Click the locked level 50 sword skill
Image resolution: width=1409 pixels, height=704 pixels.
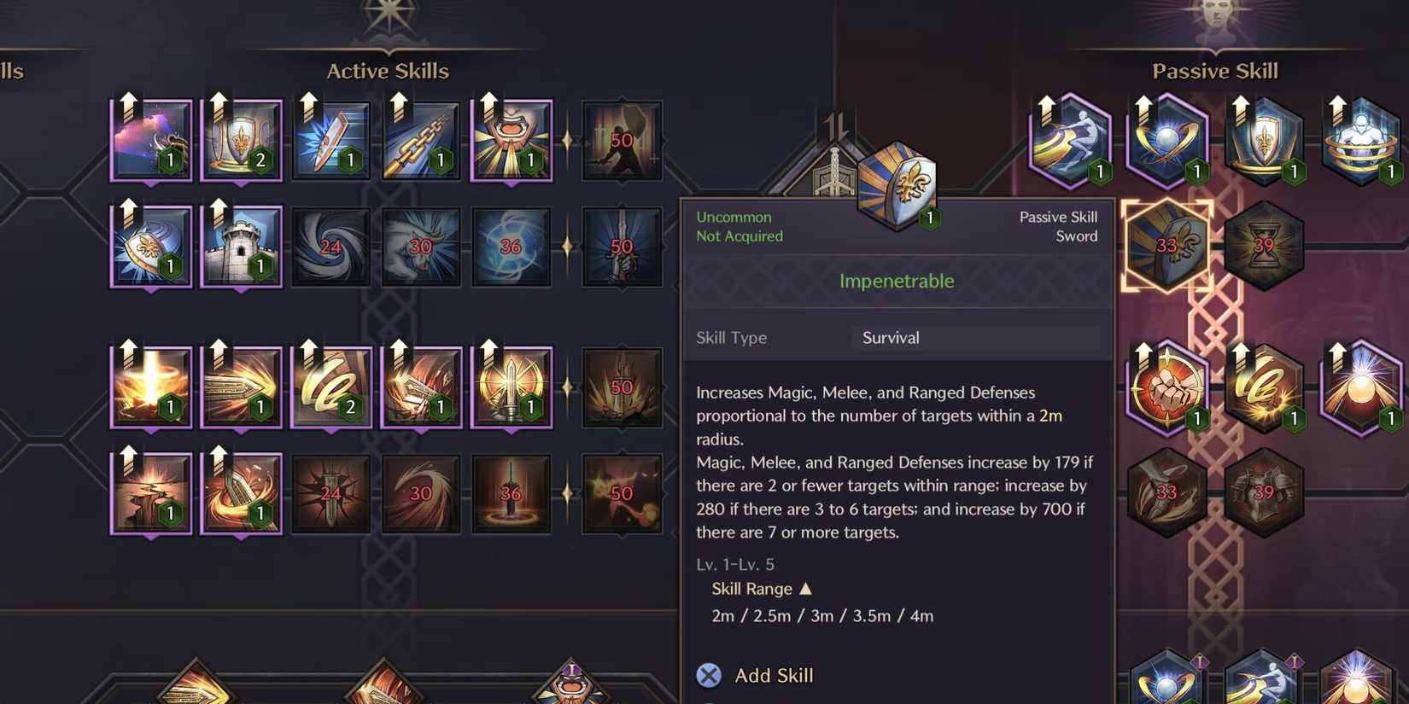(x=622, y=247)
